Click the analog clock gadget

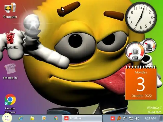pos(141,17)
